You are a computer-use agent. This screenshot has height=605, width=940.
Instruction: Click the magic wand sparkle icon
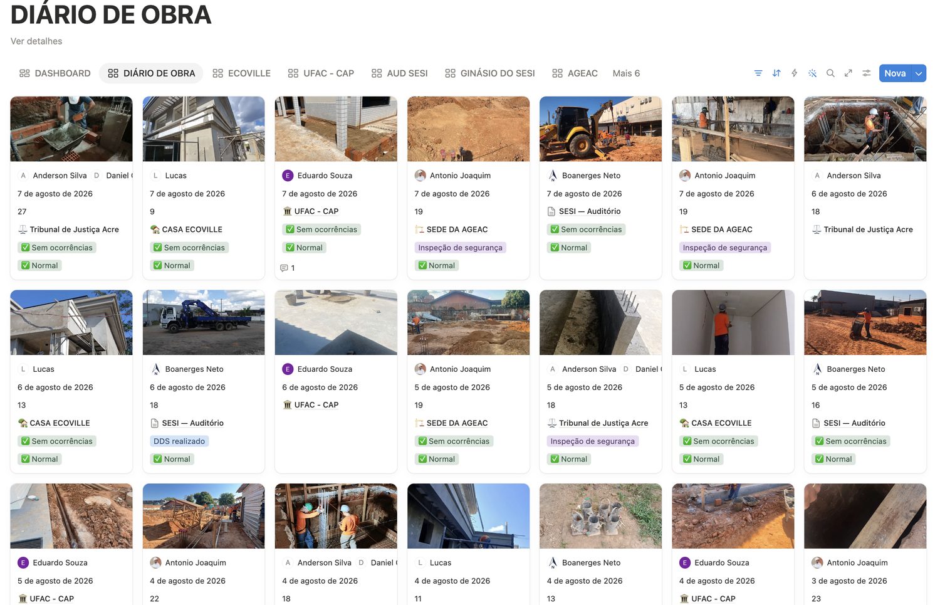pyautogui.click(x=812, y=73)
